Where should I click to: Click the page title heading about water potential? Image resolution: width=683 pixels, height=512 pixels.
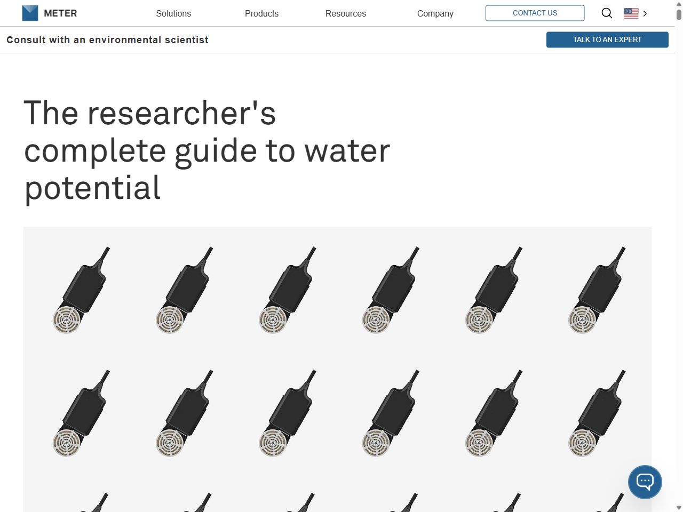(207, 150)
